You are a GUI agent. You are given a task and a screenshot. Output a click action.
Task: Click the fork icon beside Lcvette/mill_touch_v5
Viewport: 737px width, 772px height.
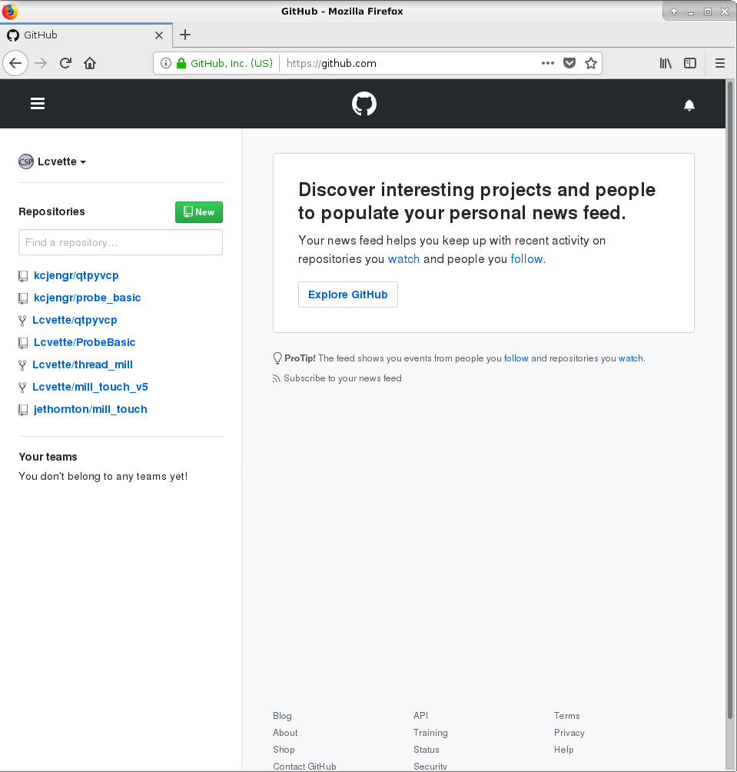[x=22, y=388]
